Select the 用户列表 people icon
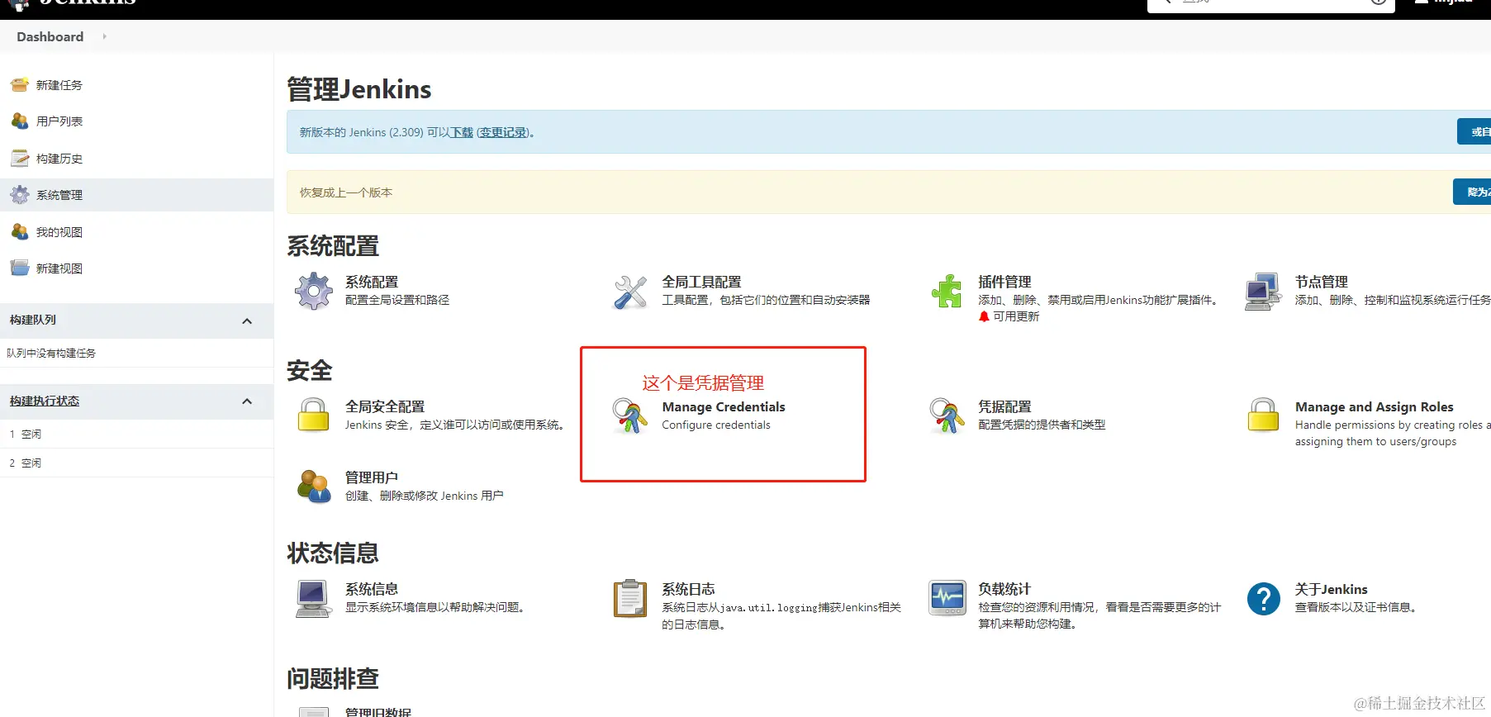The width and height of the screenshot is (1491, 717). [20, 121]
